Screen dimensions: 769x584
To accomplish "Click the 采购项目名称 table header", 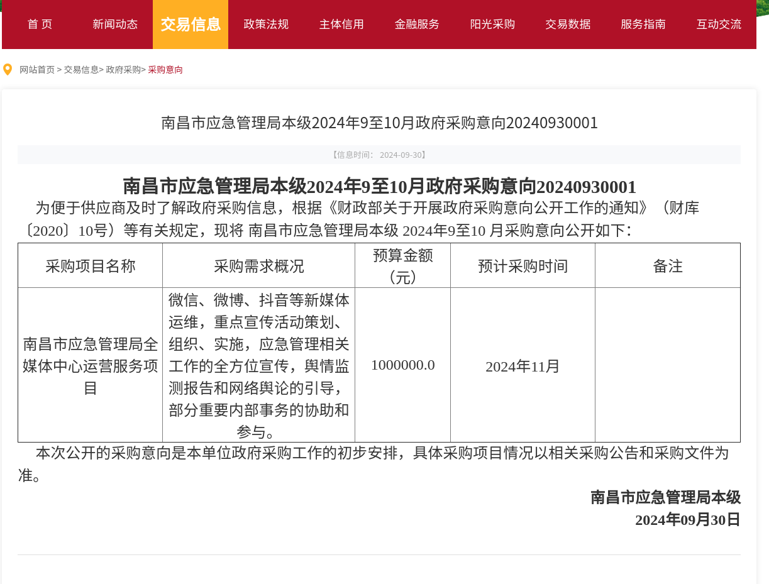I will 91,266.
